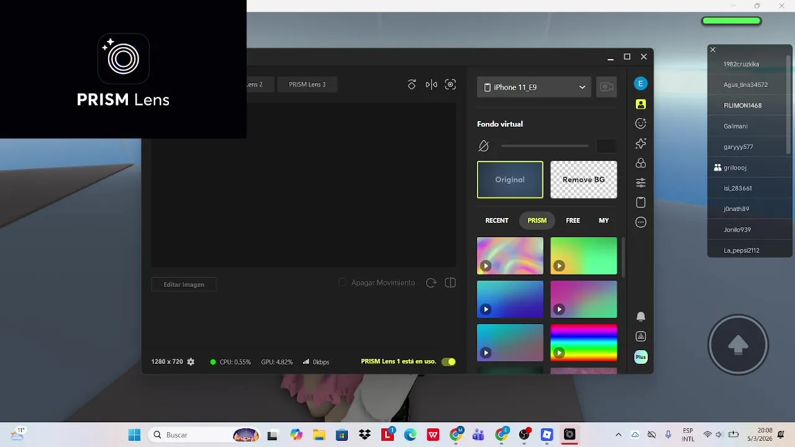
Task: Switch to the PRISM backgrounds tab
Action: coord(537,220)
